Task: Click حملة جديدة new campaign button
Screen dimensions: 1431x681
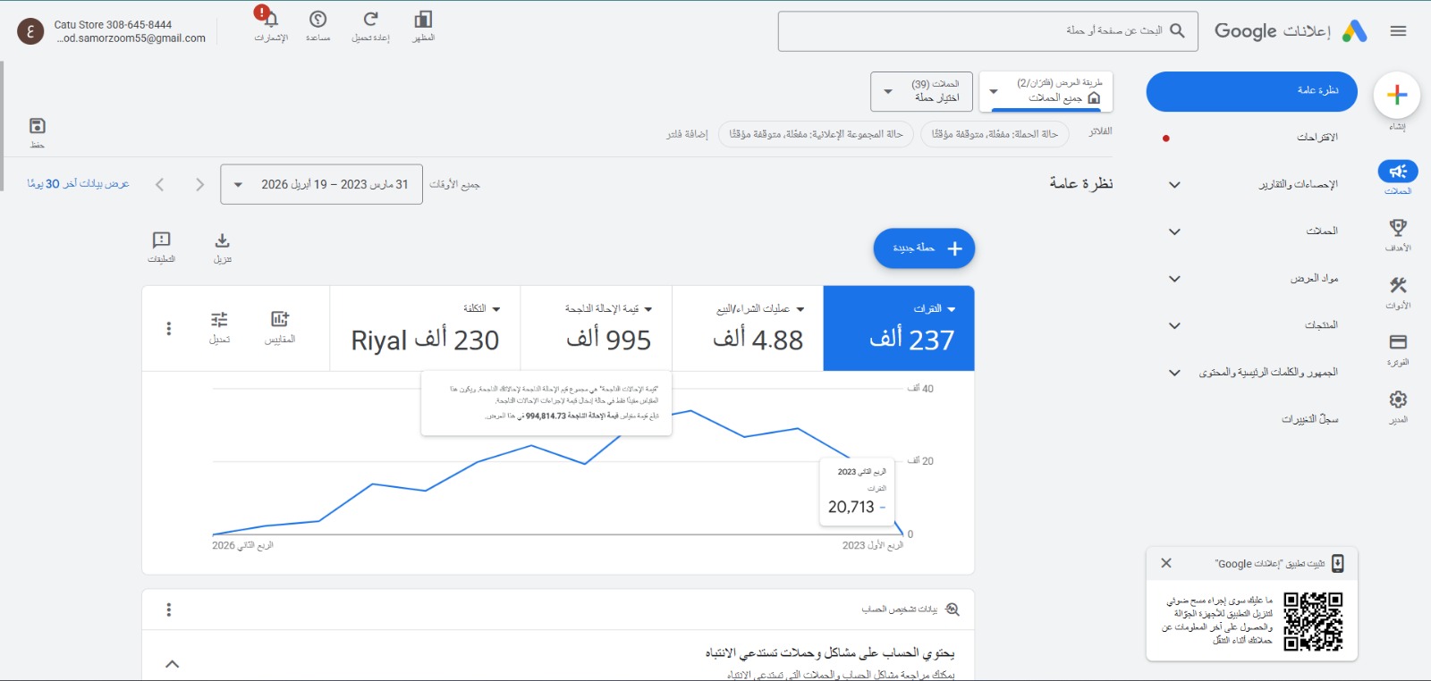Action: [x=924, y=248]
